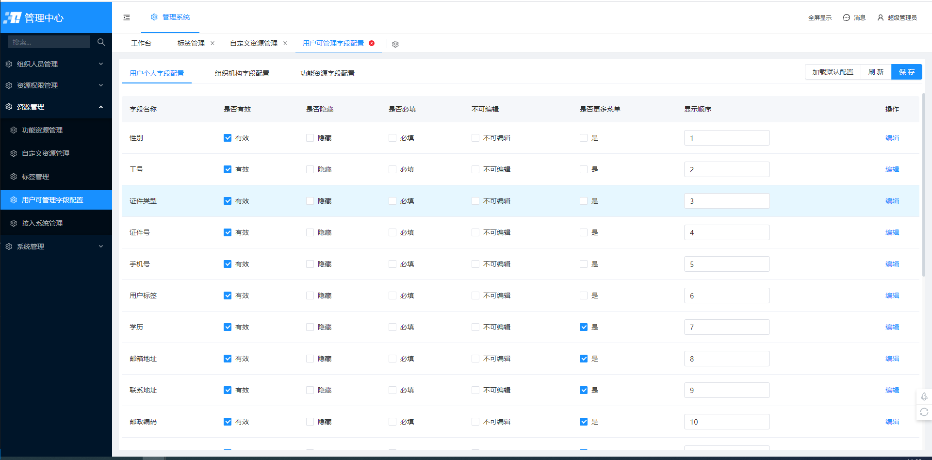The image size is (932, 460).
Task: Click the 显示顺序 input for 用户标签 row
Action: [727, 296]
